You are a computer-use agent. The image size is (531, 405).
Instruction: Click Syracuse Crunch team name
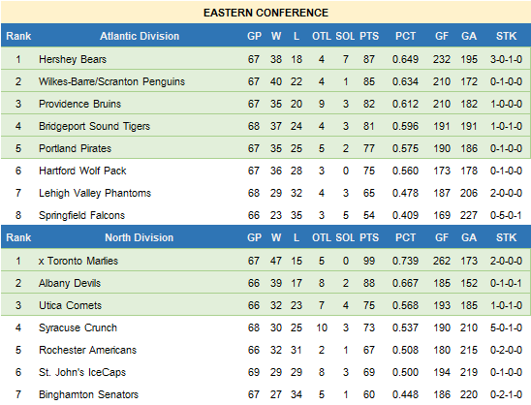click(x=78, y=327)
